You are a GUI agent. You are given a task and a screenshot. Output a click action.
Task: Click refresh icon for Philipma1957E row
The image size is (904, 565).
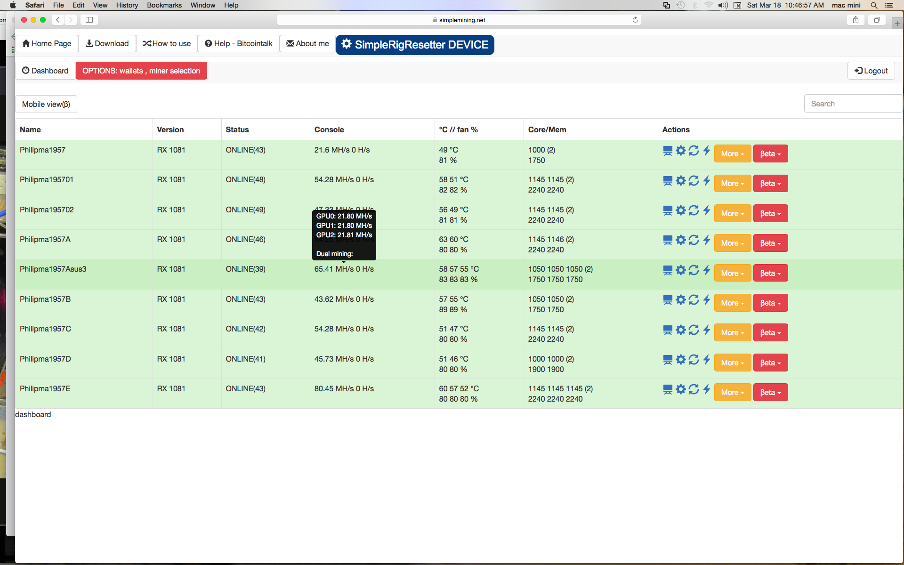coord(694,389)
